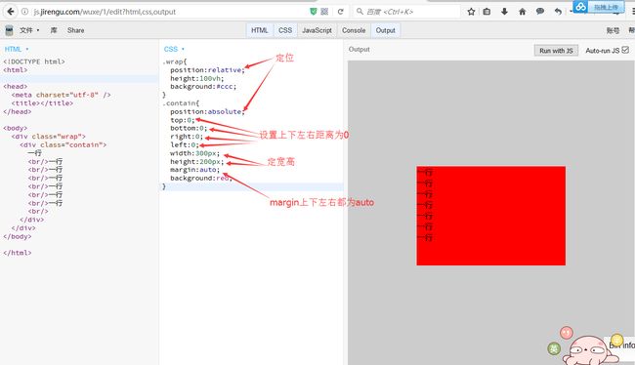Open downloads with the down-arrow icon
The height and width of the screenshot is (365, 635).
point(504,12)
